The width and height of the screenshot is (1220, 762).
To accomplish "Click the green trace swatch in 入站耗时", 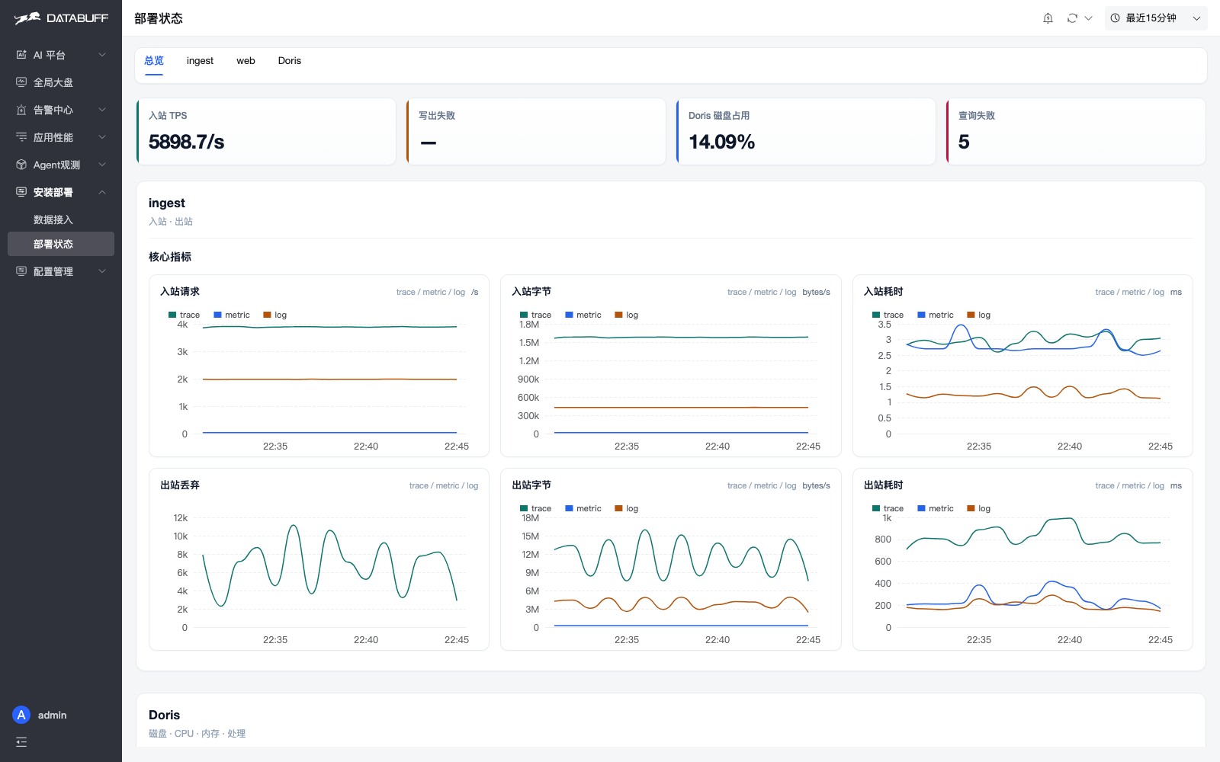I will click(x=876, y=315).
